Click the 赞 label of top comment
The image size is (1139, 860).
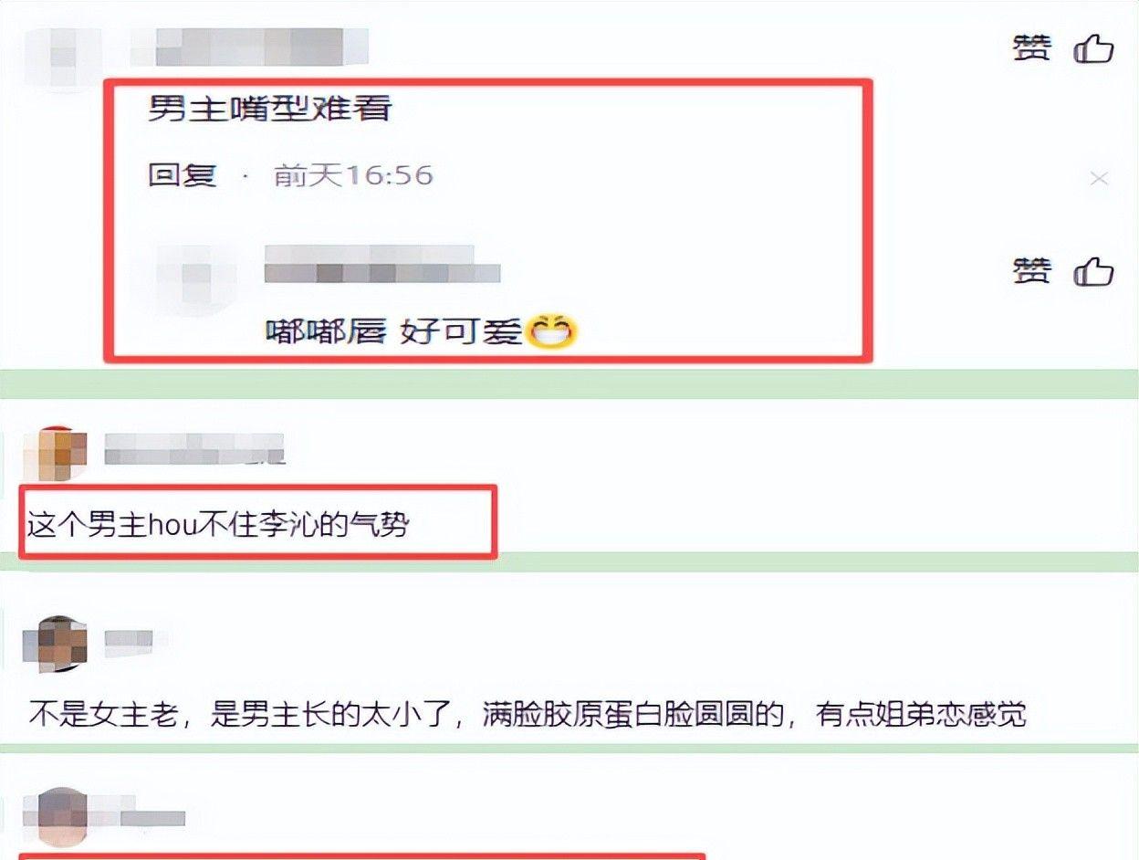[1032, 48]
